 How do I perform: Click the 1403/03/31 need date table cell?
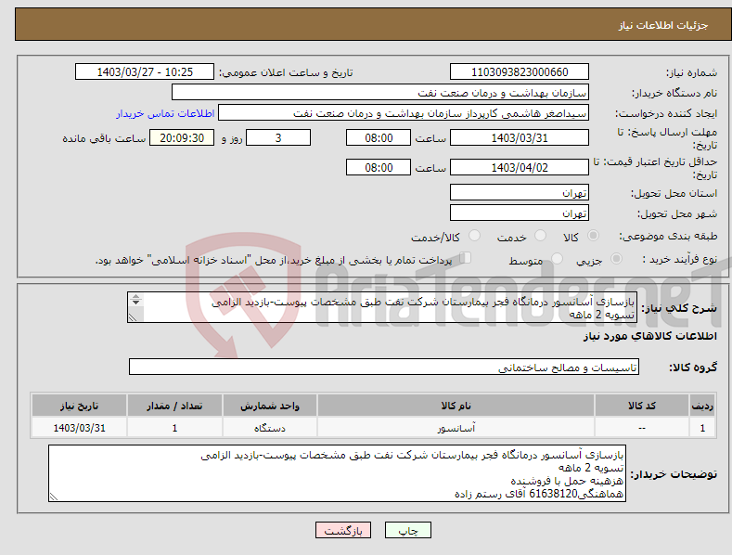[80, 428]
